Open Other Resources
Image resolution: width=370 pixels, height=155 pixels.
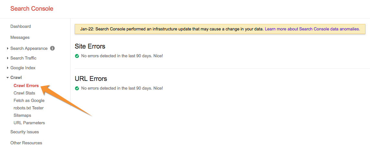tap(26, 143)
